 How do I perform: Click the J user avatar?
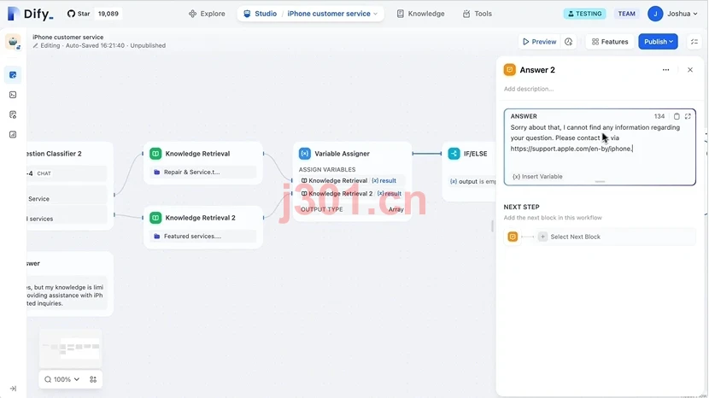tap(655, 14)
